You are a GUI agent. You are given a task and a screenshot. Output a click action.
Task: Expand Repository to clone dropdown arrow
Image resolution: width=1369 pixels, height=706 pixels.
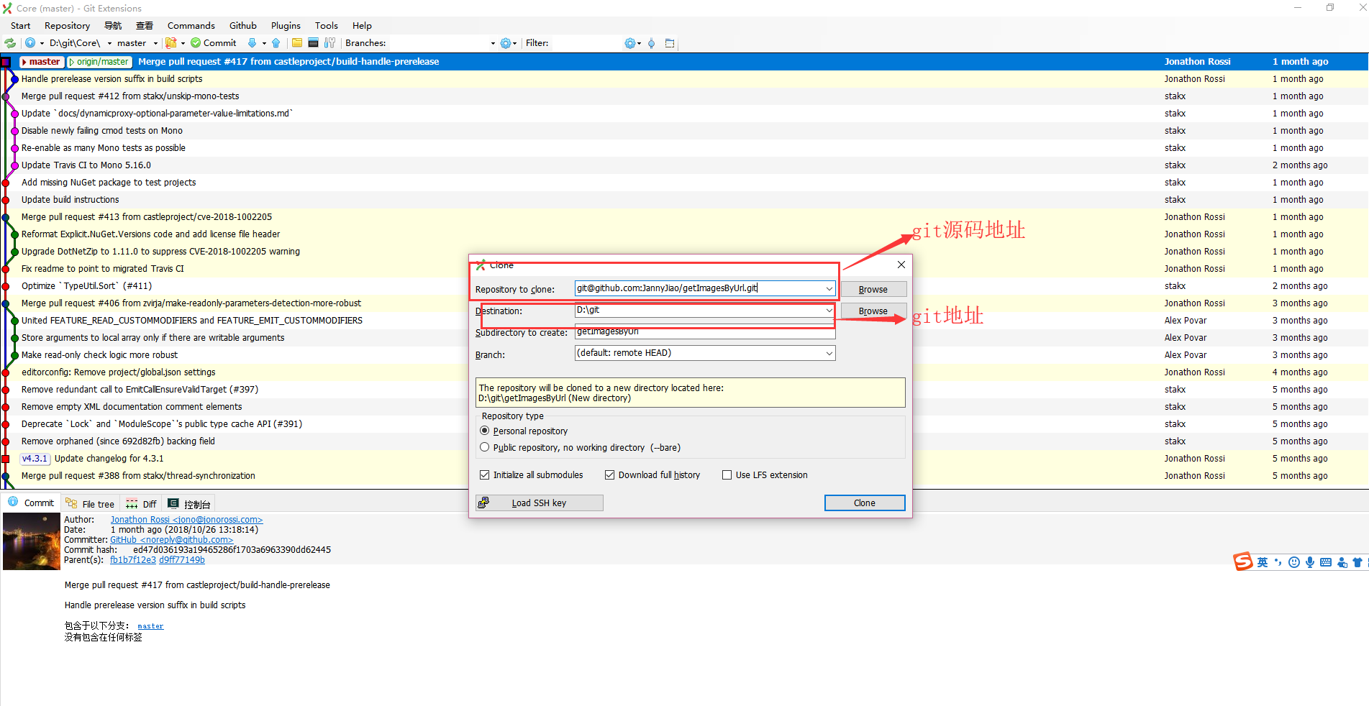pos(829,288)
